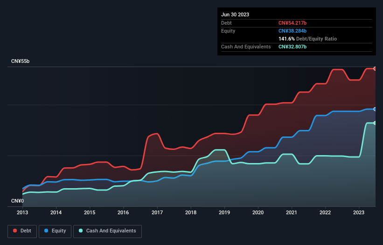
Task: Select the 2021 x-axis label
Action: 292,212
